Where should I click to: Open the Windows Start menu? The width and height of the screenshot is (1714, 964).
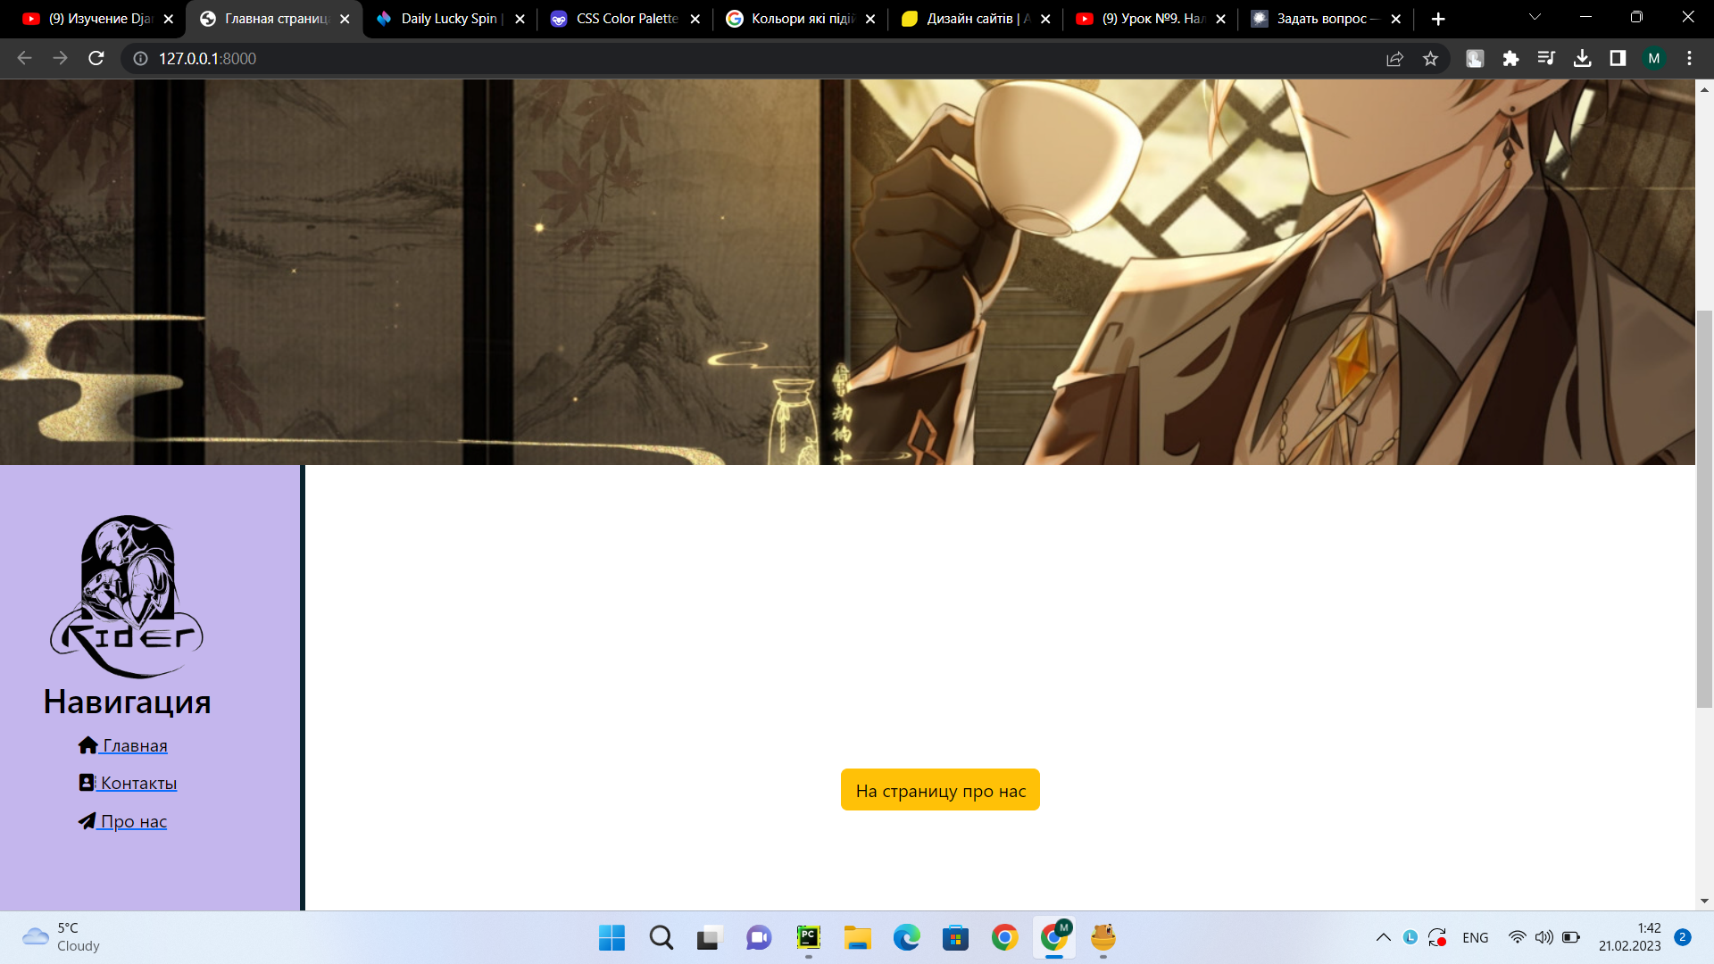612,937
